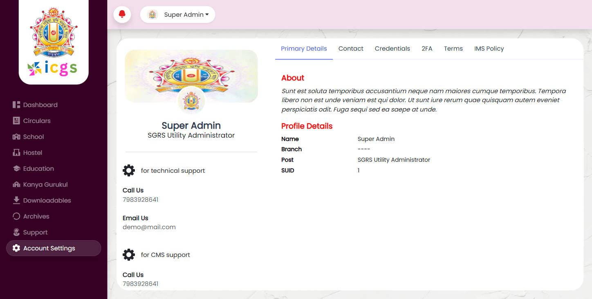Switch to the Contact tab
Screen dimensions: 592x299
point(351,49)
